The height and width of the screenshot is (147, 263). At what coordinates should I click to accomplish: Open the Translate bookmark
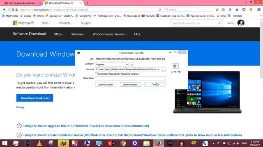pos(235,16)
